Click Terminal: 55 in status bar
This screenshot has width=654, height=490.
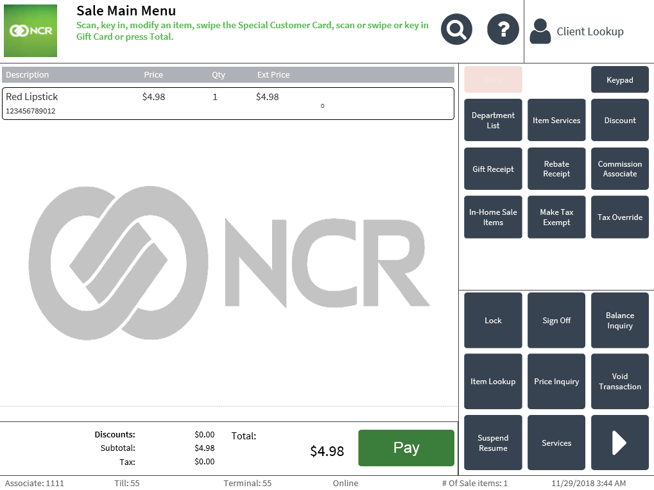247,484
